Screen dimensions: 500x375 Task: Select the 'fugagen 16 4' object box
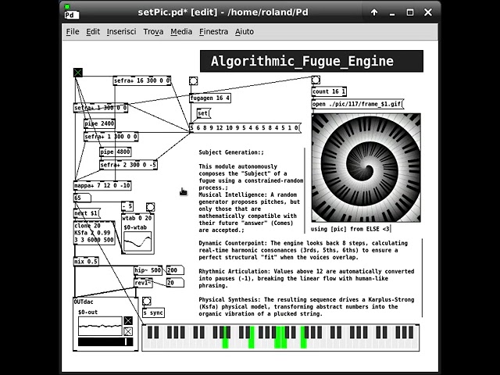coord(210,98)
